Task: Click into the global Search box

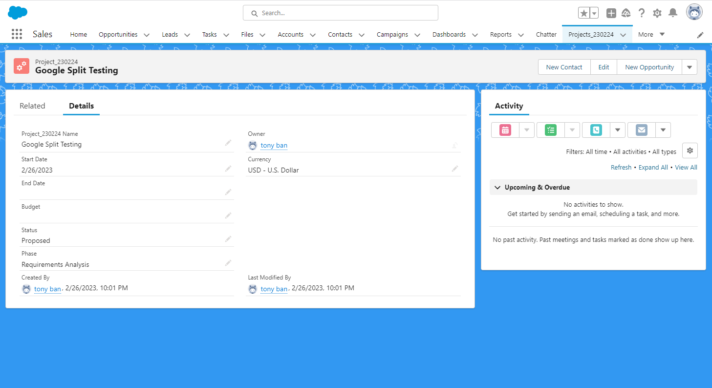Action: pos(341,13)
